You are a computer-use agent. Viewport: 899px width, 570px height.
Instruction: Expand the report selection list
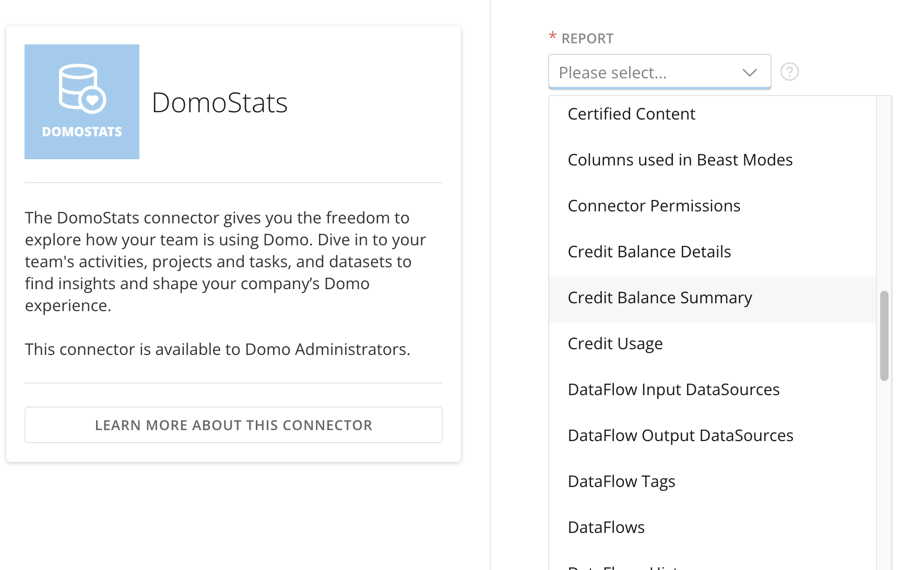[659, 72]
